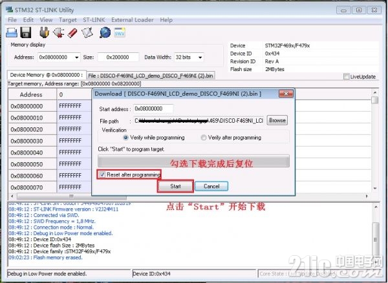The height and width of the screenshot is (283, 388).
Task: Open the ST-LINK menu
Action: [x=94, y=20]
